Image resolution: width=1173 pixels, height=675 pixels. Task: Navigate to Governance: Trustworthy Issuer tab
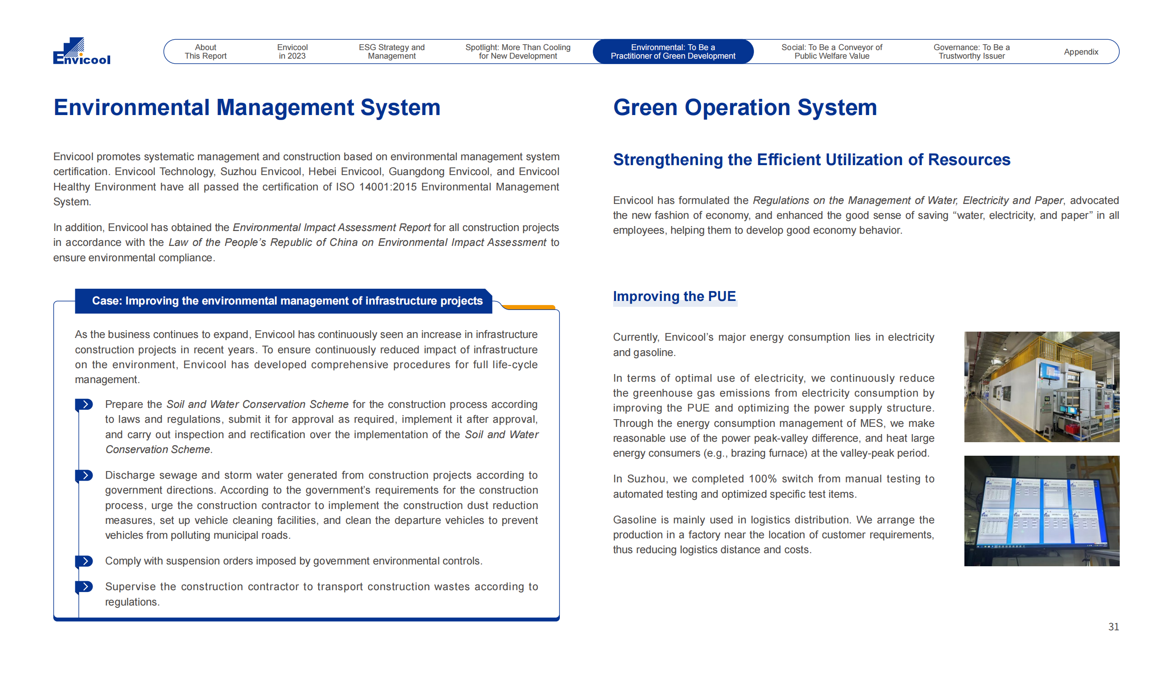click(971, 51)
